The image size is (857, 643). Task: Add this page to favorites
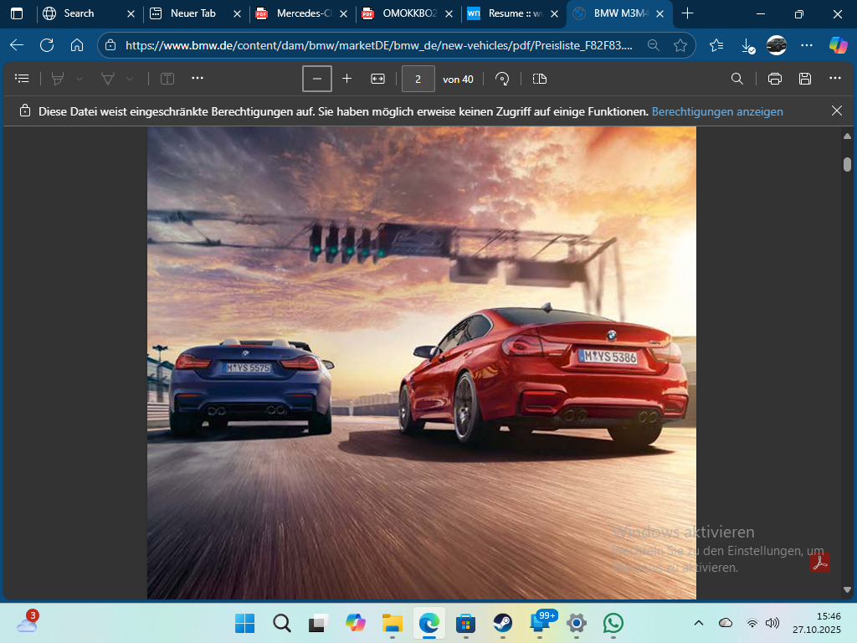(680, 45)
